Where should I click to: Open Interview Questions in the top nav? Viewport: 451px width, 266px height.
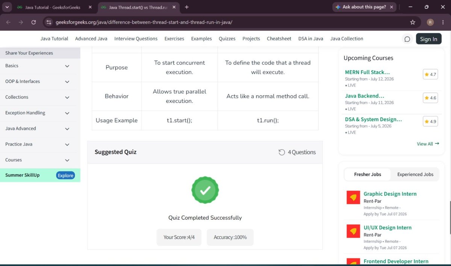point(136,39)
